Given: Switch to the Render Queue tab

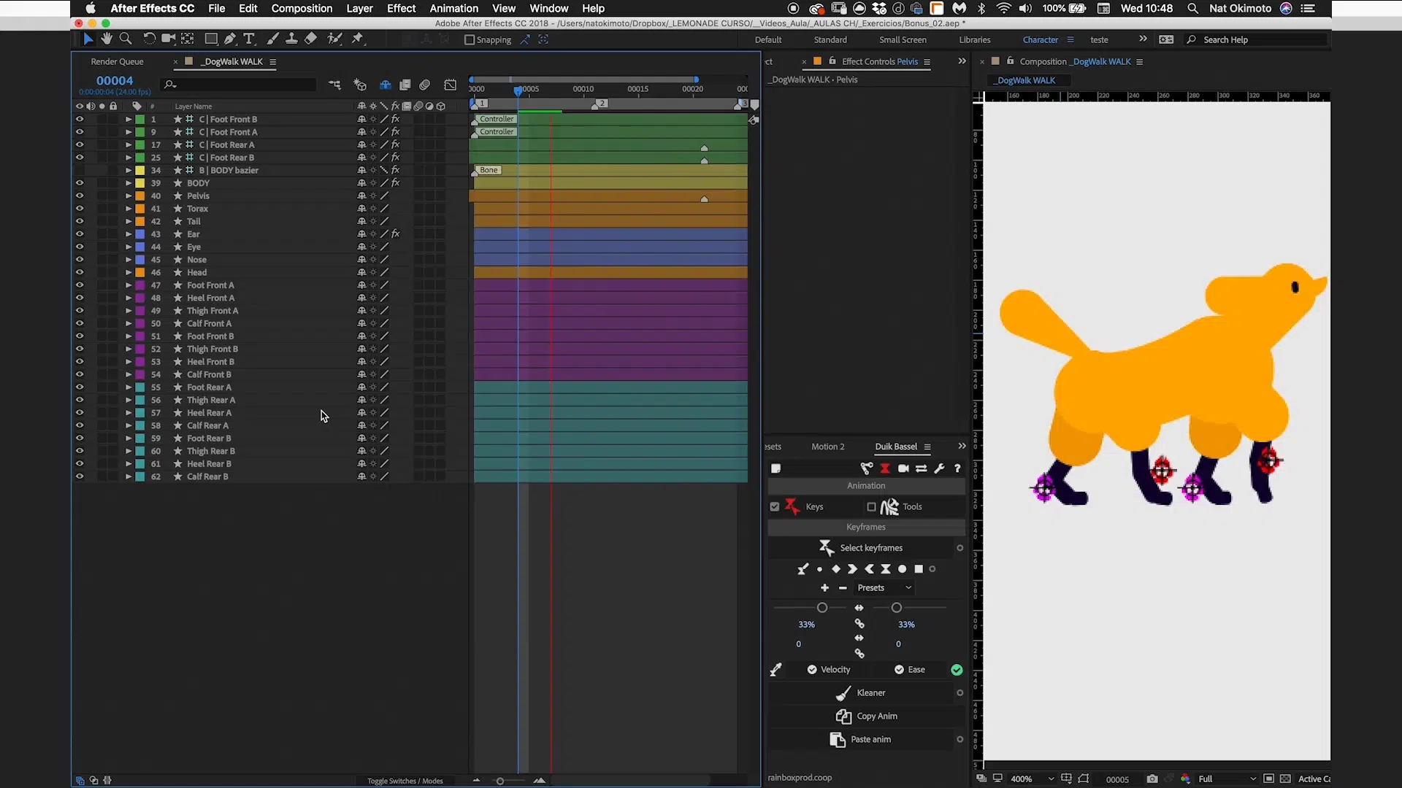Looking at the screenshot, I should [117, 62].
